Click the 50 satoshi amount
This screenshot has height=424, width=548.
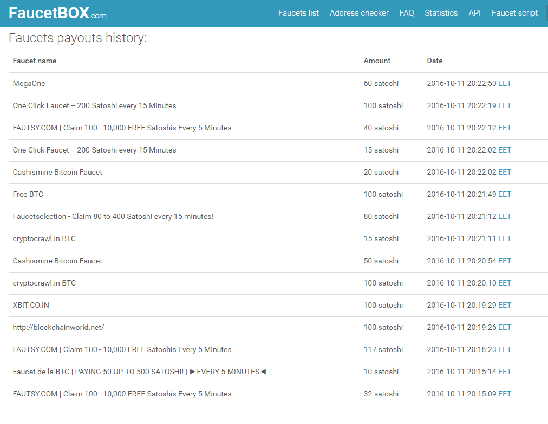(381, 261)
